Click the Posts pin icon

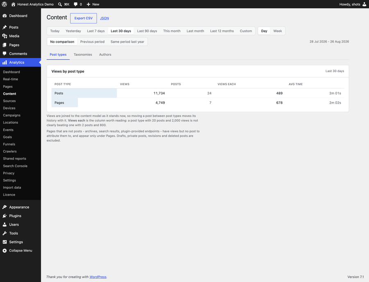5,27
